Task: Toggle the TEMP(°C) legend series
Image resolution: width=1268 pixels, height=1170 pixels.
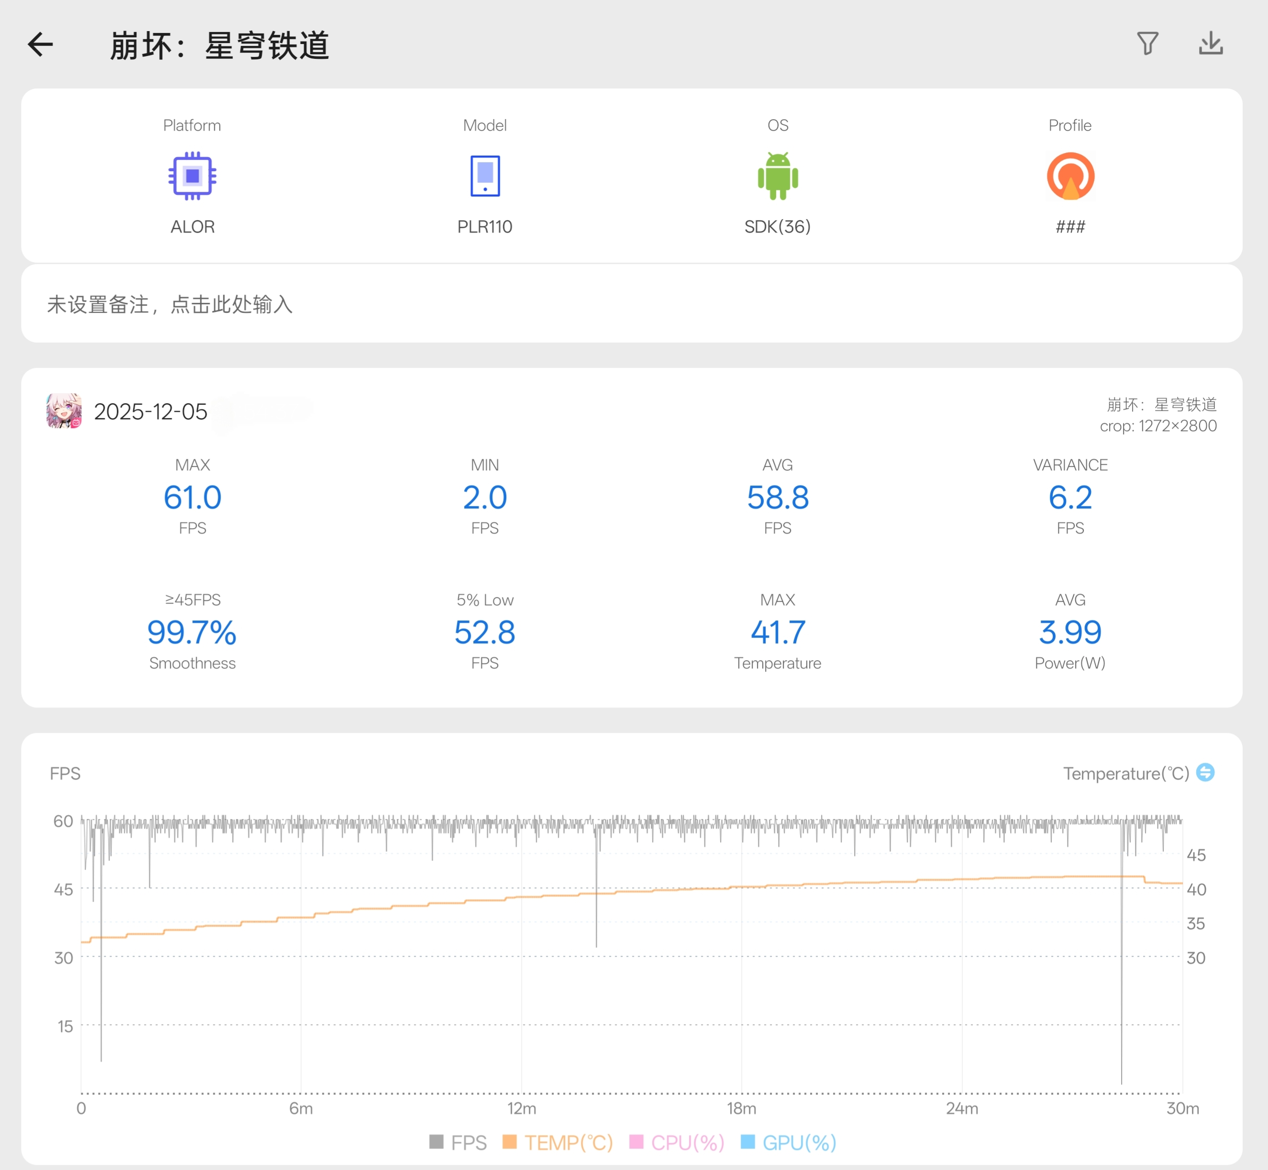Action: [558, 1142]
